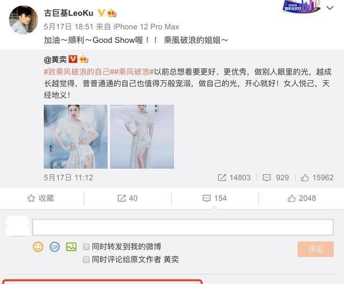
Task: Click the original post's 15962 like icon
Action: coord(305,177)
